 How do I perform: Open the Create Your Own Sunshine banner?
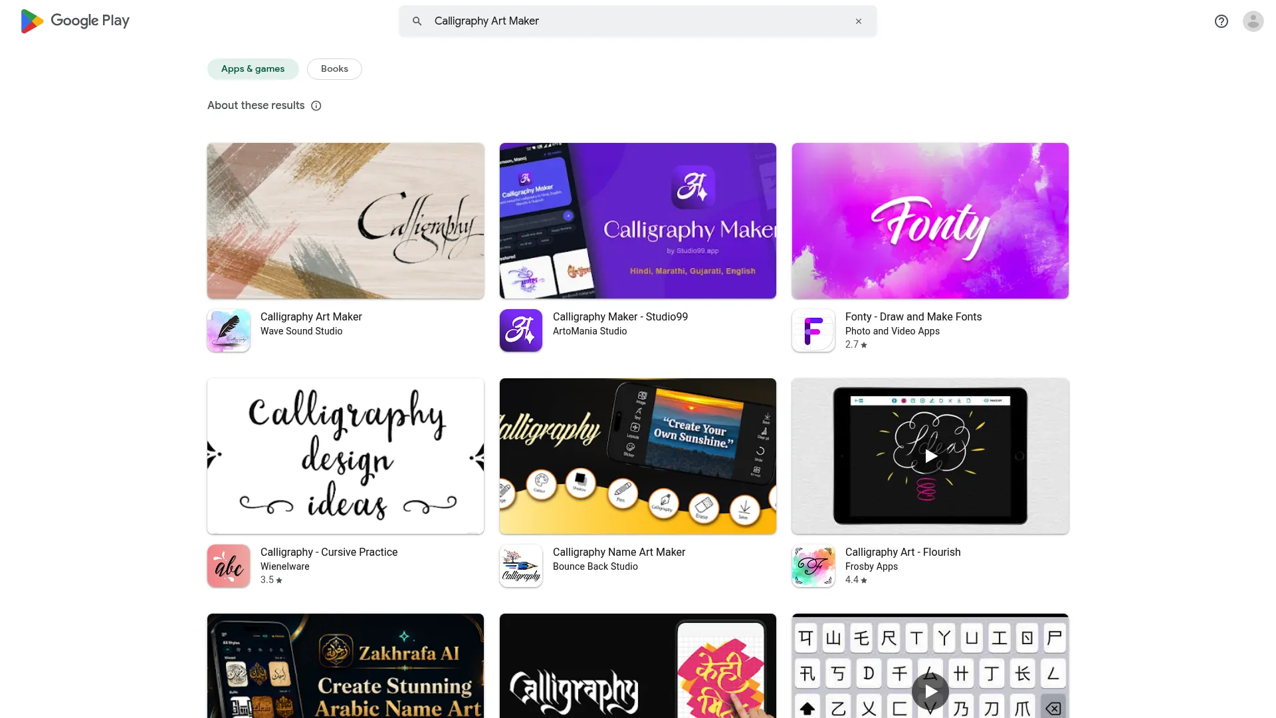pos(638,456)
